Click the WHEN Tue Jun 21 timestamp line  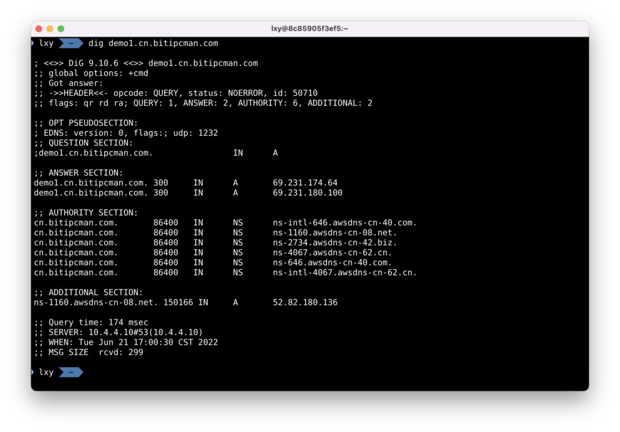[x=126, y=342]
